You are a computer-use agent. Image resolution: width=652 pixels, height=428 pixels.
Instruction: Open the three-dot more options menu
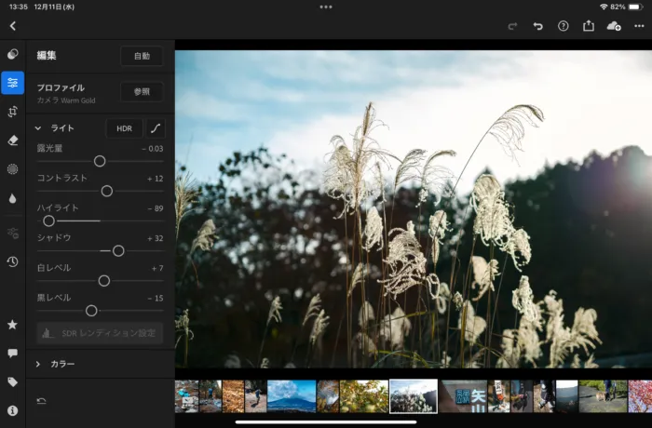coord(639,26)
